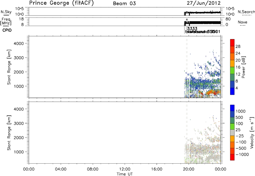Click the "N.Search" legend label
The width and height of the screenshot is (255, 176).
[x=246, y=12]
